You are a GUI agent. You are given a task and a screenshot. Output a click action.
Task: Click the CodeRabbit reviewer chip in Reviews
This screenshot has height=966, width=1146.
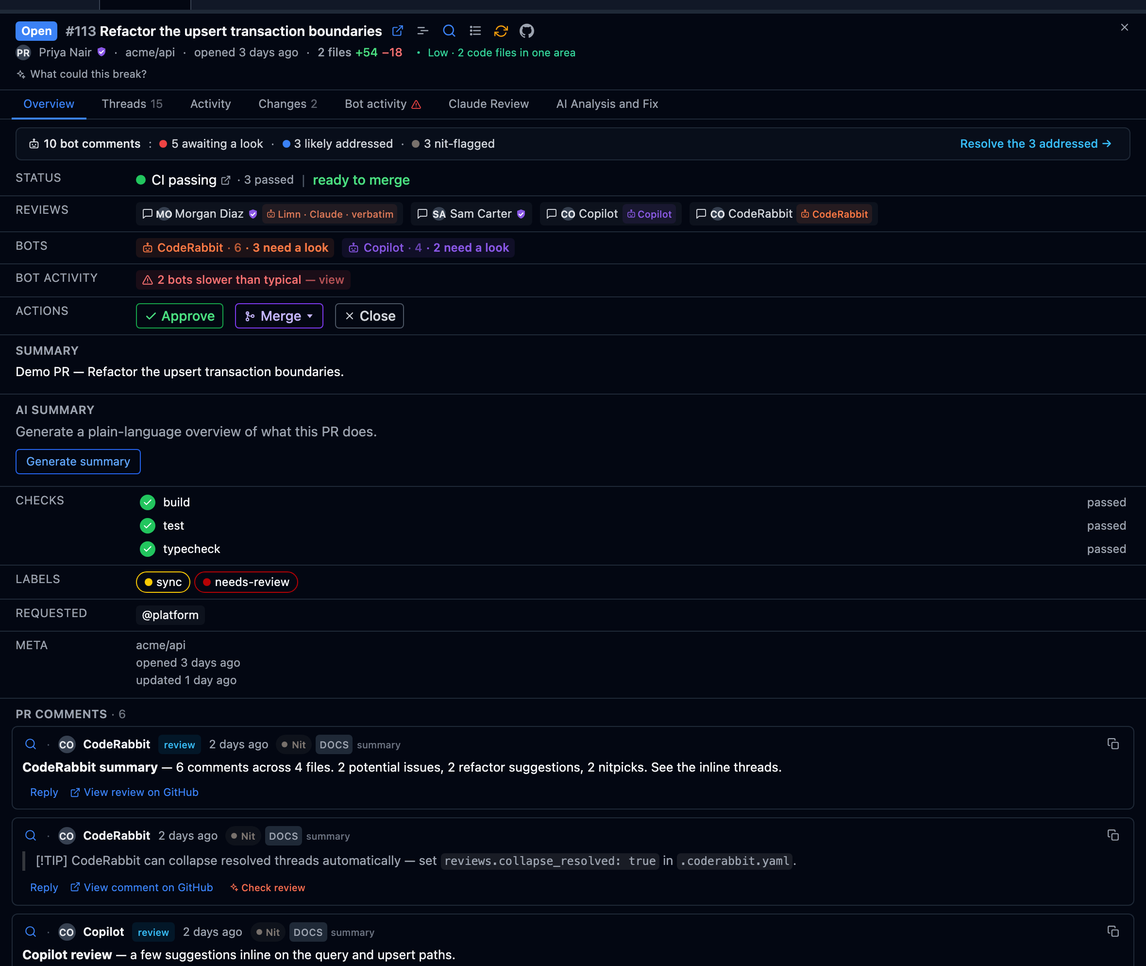(x=783, y=214)
